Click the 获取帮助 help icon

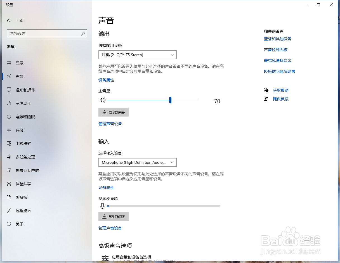click(x=266, y=90)
